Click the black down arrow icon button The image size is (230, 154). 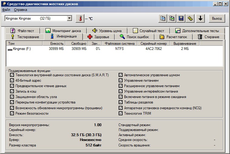(x=200, y=18)
